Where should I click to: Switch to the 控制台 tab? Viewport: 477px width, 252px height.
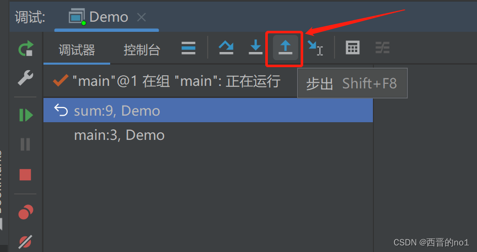point(142,50)
